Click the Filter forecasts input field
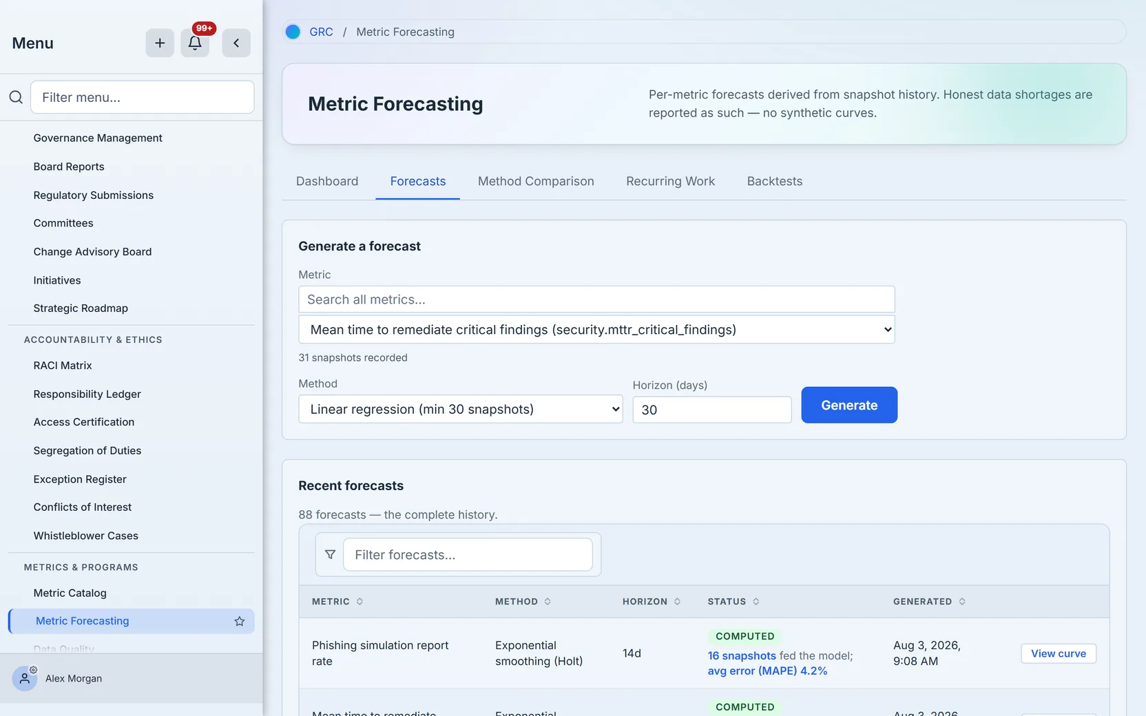 (468, 555)
